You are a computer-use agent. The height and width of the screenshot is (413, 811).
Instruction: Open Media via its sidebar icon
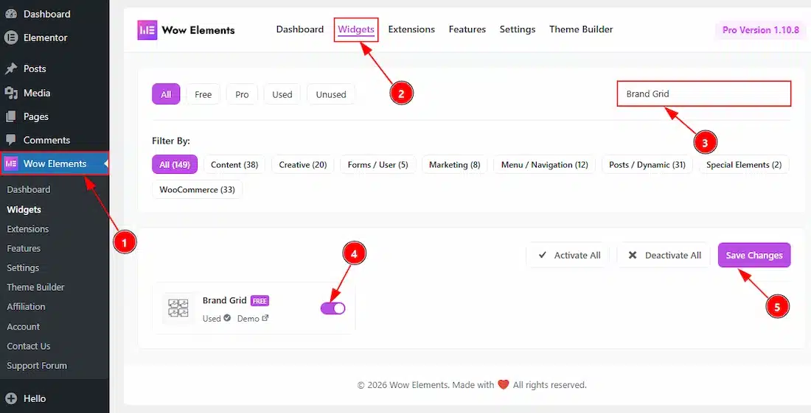tap(11, 93)
